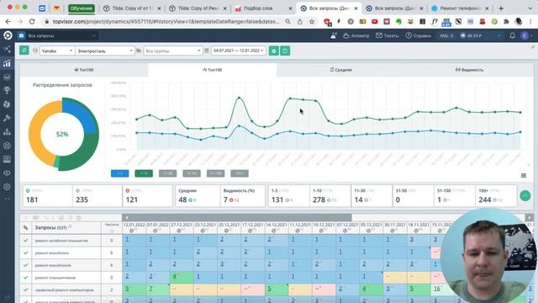The width and height of the screenshot is (538, 303).
Task: Click scrollbar left arrow above dates
Action: [126, 217]
